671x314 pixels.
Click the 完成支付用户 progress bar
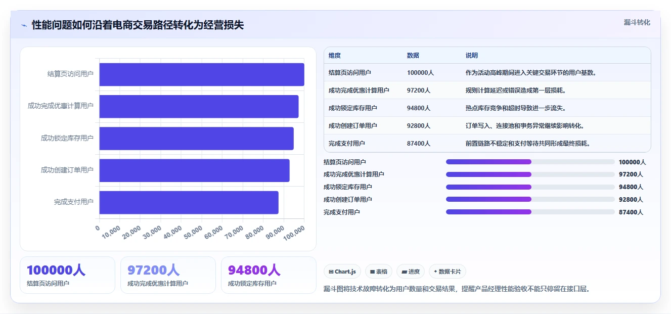[530, 212]
